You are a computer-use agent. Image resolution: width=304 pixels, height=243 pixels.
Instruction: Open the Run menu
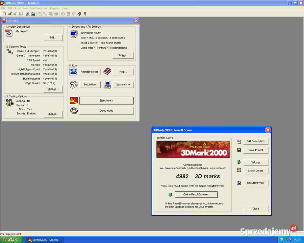click(17, 8)
